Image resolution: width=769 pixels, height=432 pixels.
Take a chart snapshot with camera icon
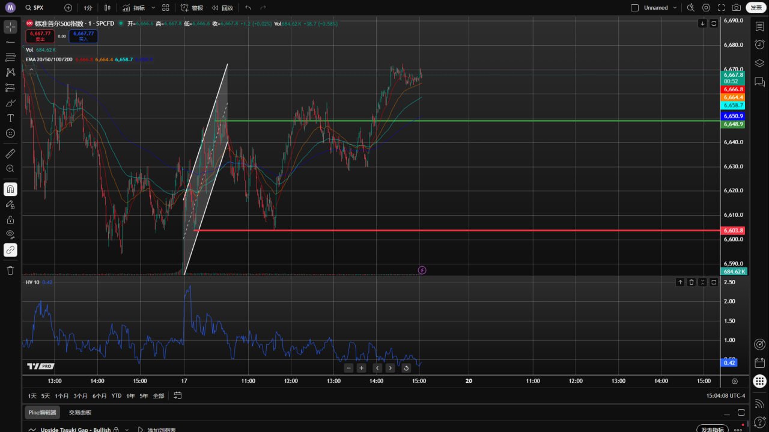(x=736, y=8)
